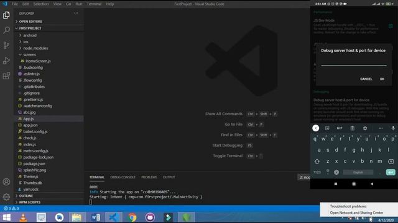Tap the backspace key on phone keyboard
The height and width of the screenshot is (223, 398).
click(x=391, y=161)
